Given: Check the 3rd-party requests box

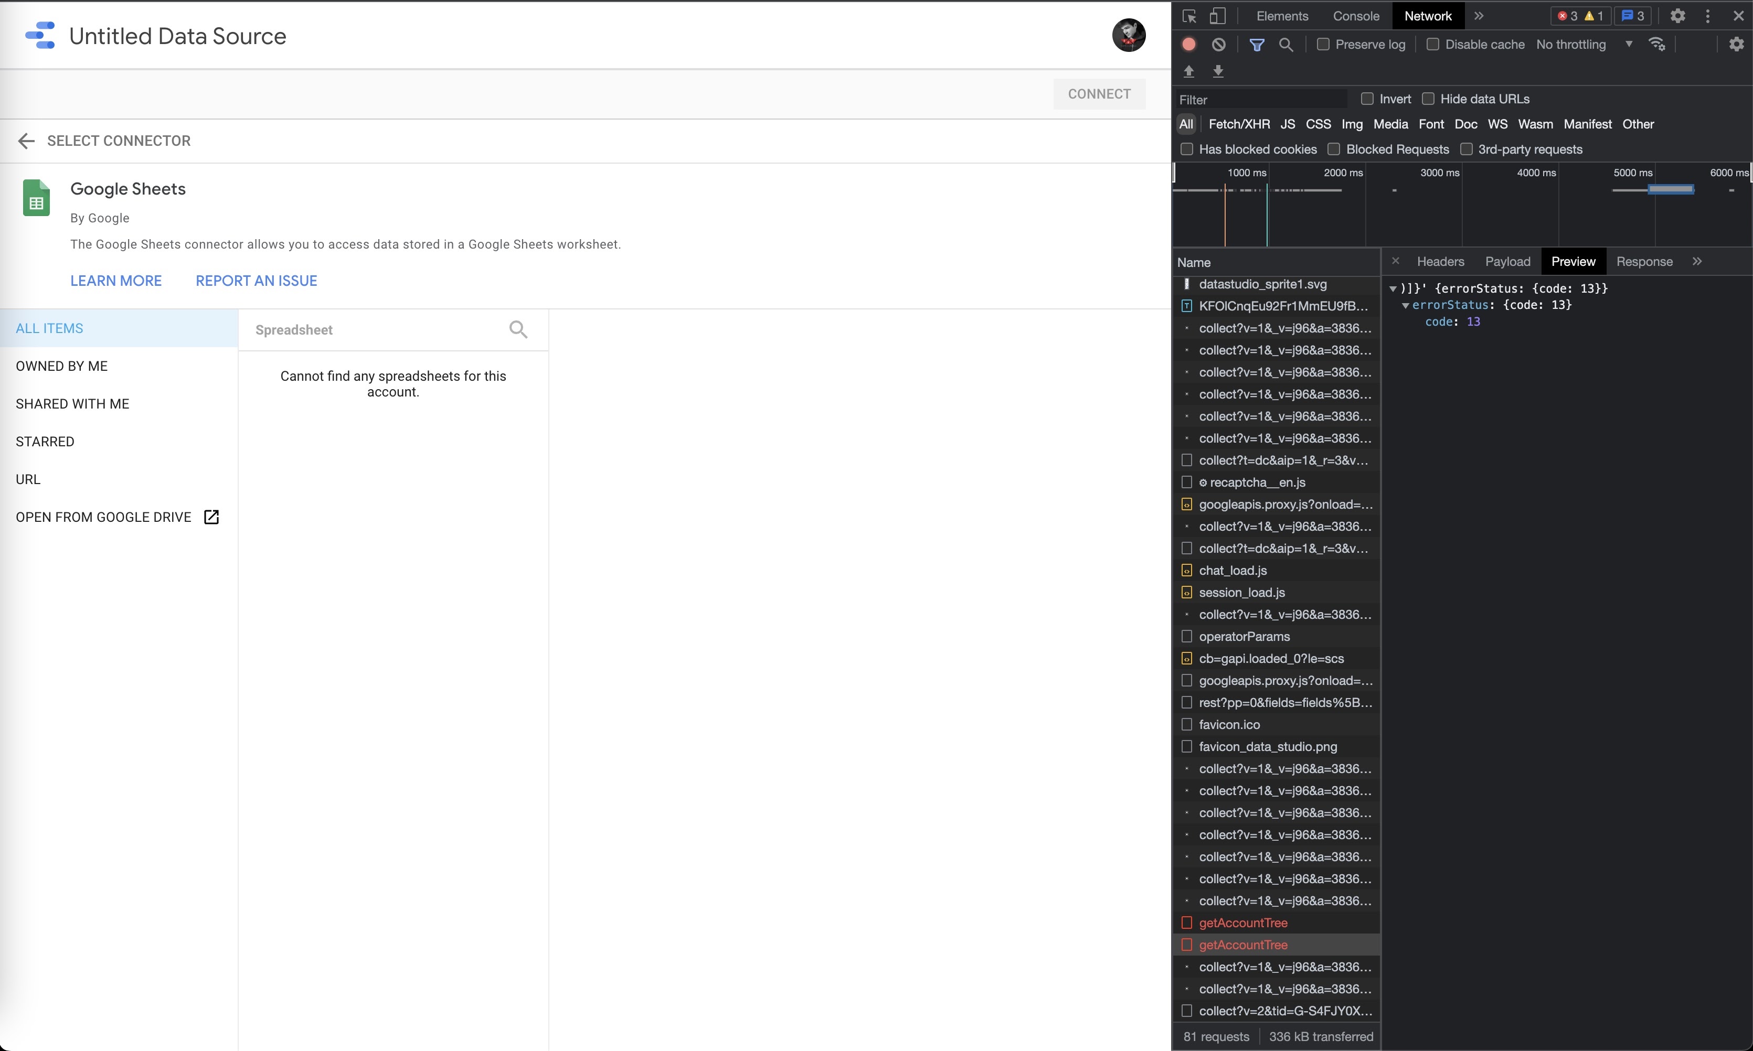Looking at the screenshot, I should click(1466, 149).
